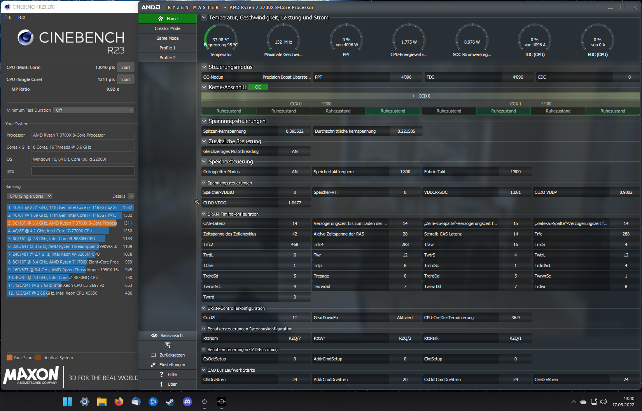
Task: Click the OneDrive cloud tray icon
Action: [583, 402]
